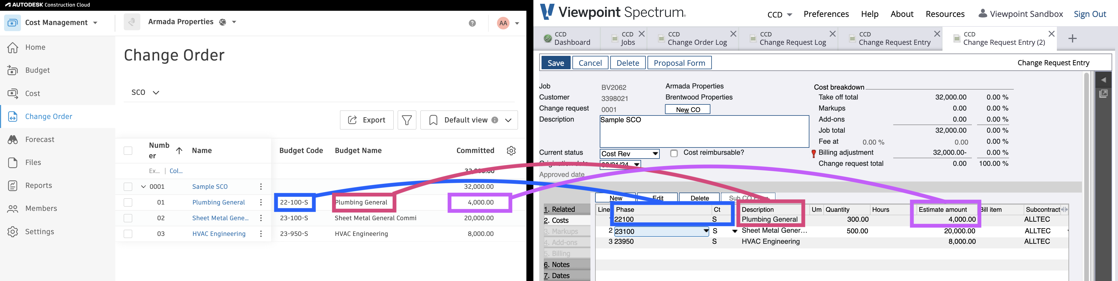The height and width of the screenshot is (281, 1118).
Task: Add a new Spectrum tab with plus
Action: 1072,39
